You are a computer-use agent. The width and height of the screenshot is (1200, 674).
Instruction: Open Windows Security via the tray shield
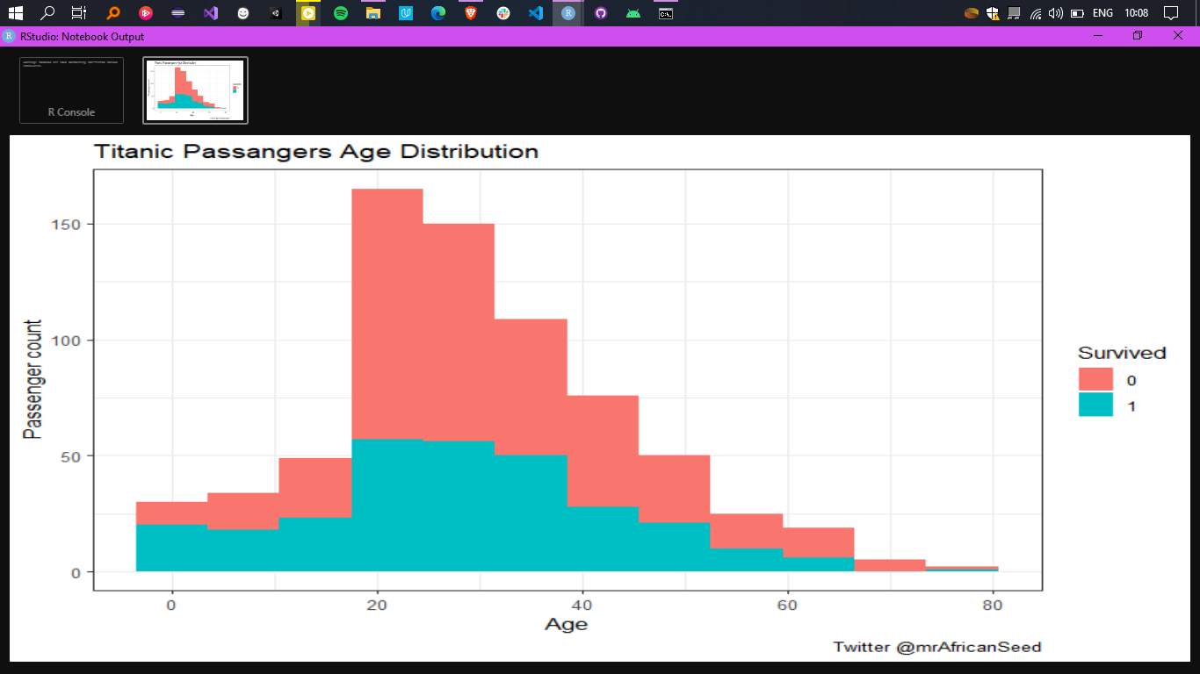tap(992, 13)
